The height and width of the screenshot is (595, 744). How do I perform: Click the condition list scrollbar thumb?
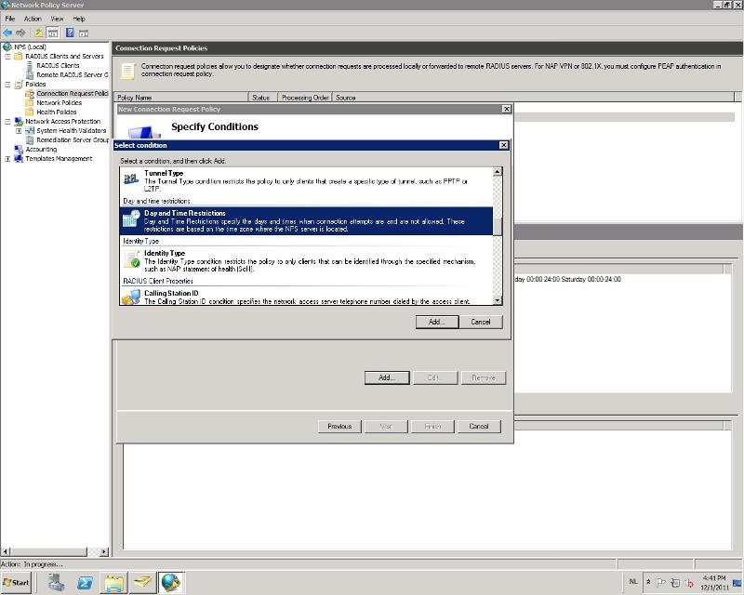[498, 226]
